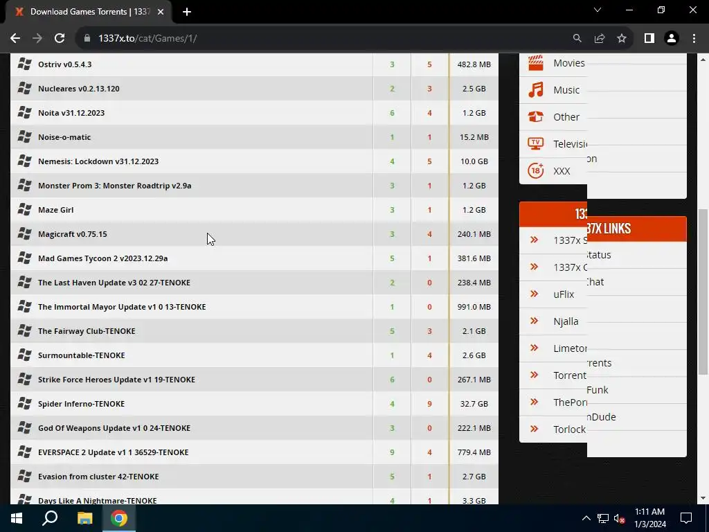
Task: Open The Immortal Mayor Update torrent
Action: pos(122,307)
